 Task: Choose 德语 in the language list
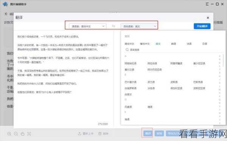[150, 107]
